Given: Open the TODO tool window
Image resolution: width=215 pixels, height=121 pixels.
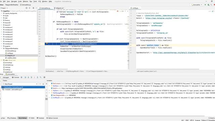Looking at the screenshot, I should 32,118.
